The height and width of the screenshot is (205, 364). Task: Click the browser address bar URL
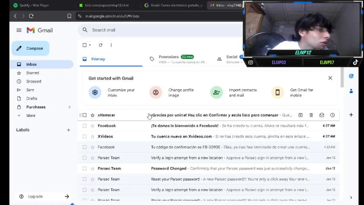pos(113,16)
